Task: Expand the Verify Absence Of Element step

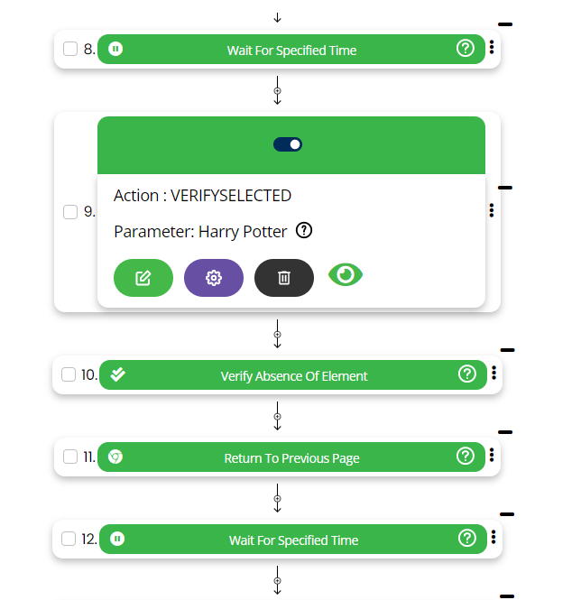Action: pyautogui.click(x=294, y=376)
